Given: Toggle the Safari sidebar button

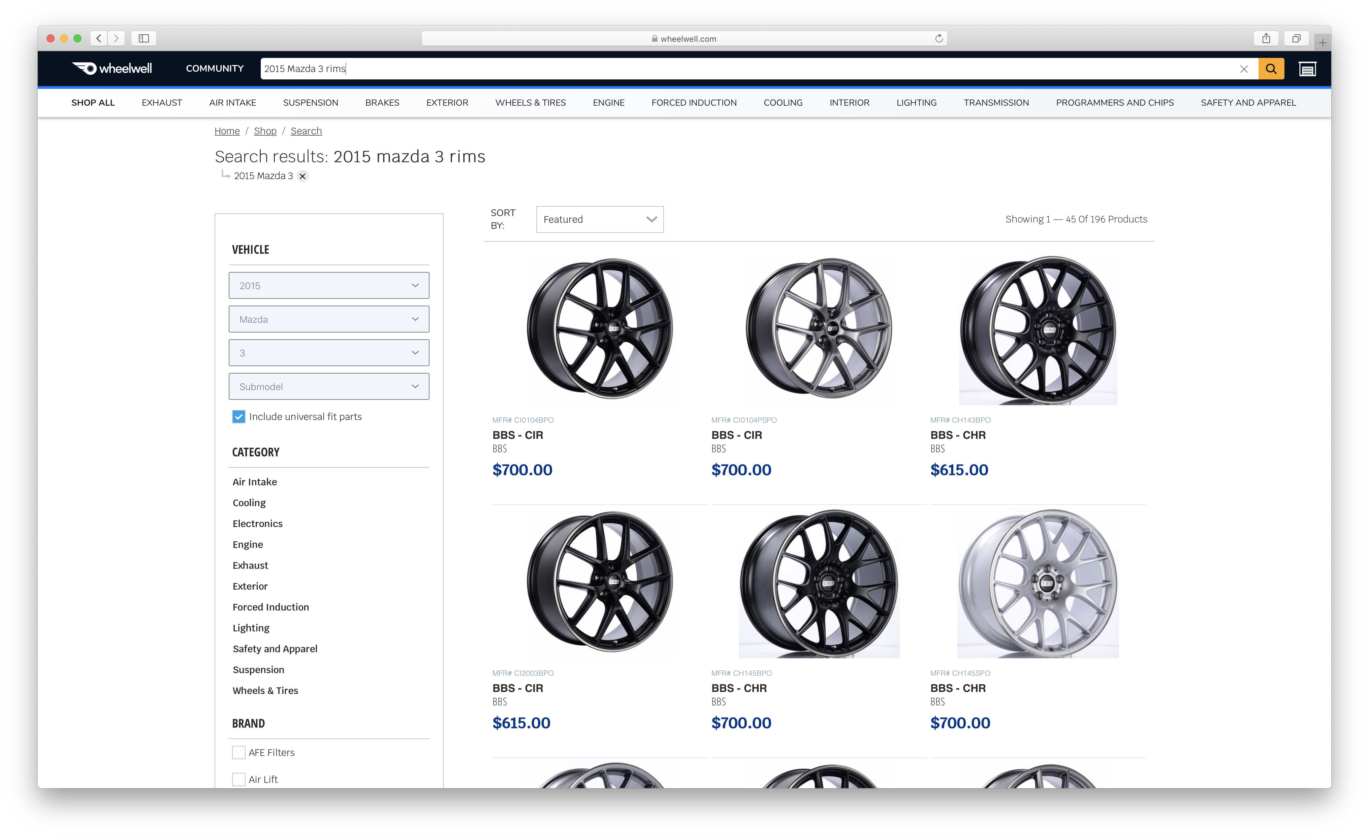Looking at the screenshot, I should [x=144, y=38].
